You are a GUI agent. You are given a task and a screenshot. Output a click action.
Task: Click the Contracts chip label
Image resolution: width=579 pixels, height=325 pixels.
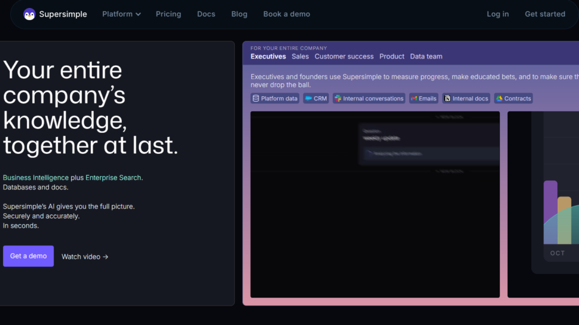(x=517, y=99)
